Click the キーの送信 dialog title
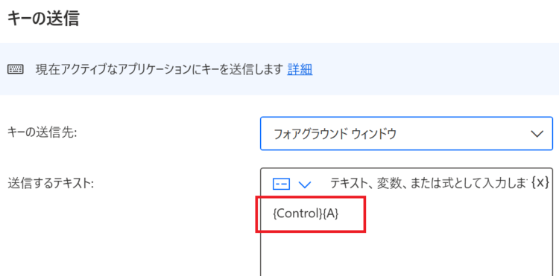Viewport: 559px width, 276px height. [43, 19]
